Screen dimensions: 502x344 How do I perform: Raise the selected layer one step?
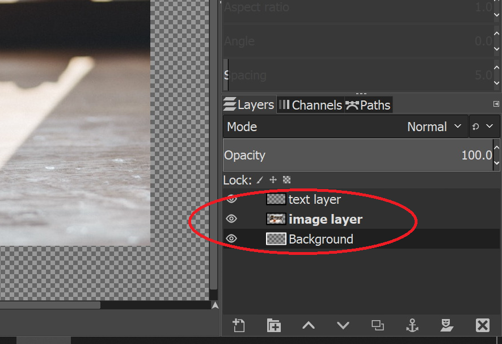[308, 325]
